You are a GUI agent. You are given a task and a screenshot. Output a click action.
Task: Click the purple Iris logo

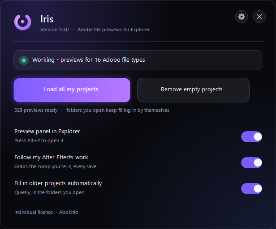[23, 22]
